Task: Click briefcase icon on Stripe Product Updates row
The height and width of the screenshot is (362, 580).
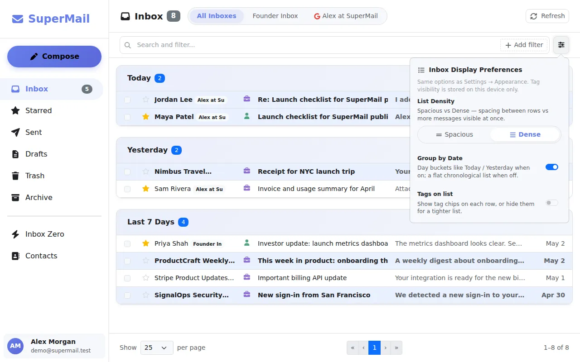Action: pyautogui.click(x=247, y=277)
